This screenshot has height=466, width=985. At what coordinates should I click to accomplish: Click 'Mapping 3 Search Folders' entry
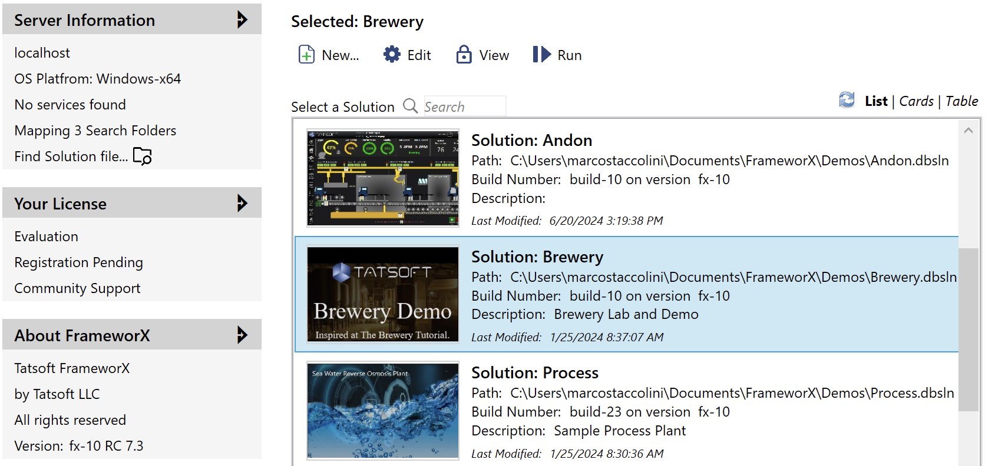pos(95,131)
